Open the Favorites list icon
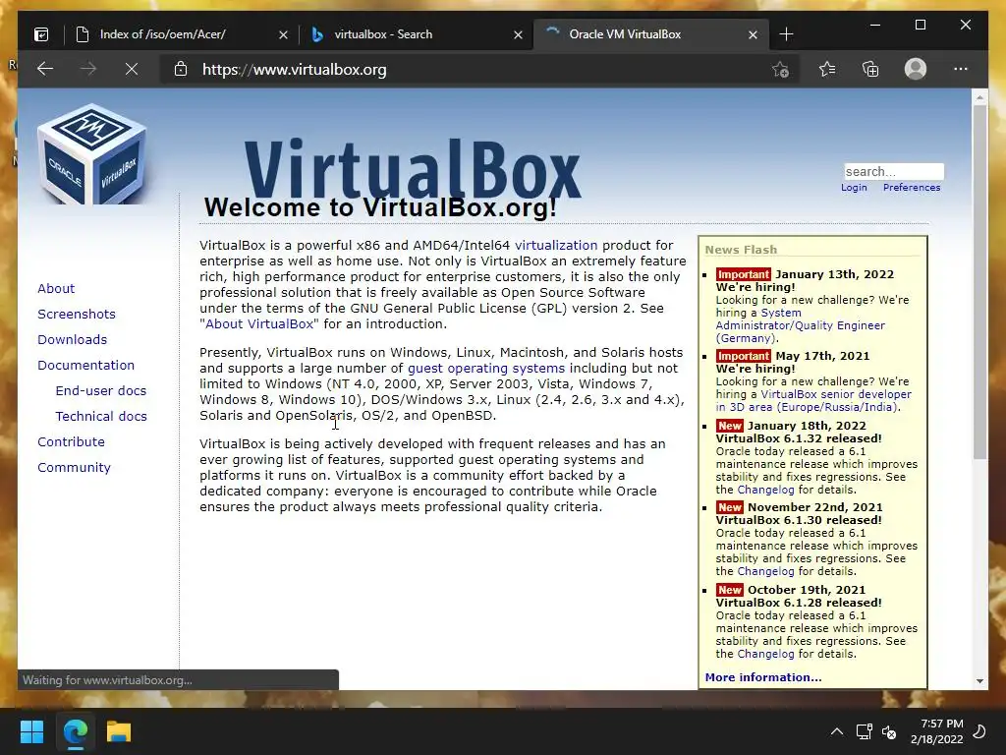1006x755 pixels. coord(827,69)
